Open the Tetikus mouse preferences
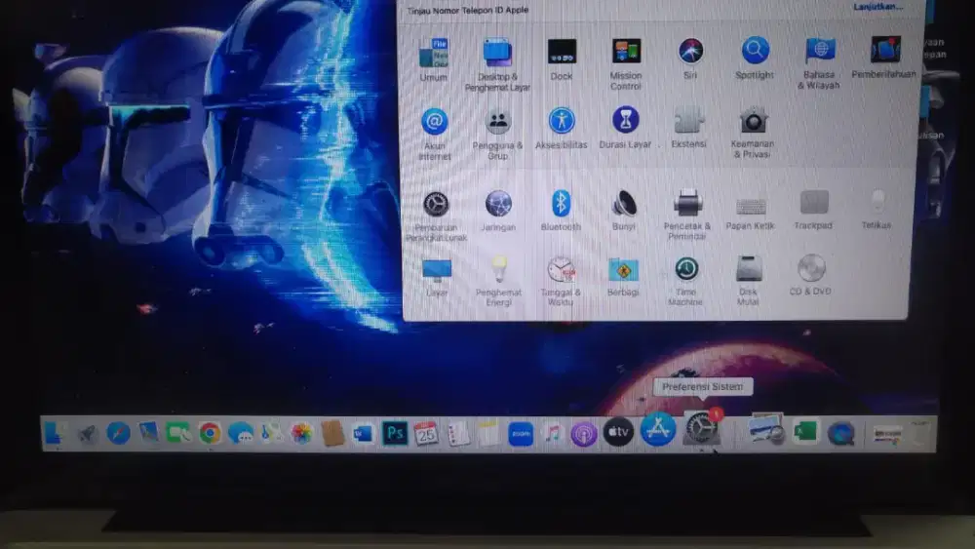 [x=877, y=202]
